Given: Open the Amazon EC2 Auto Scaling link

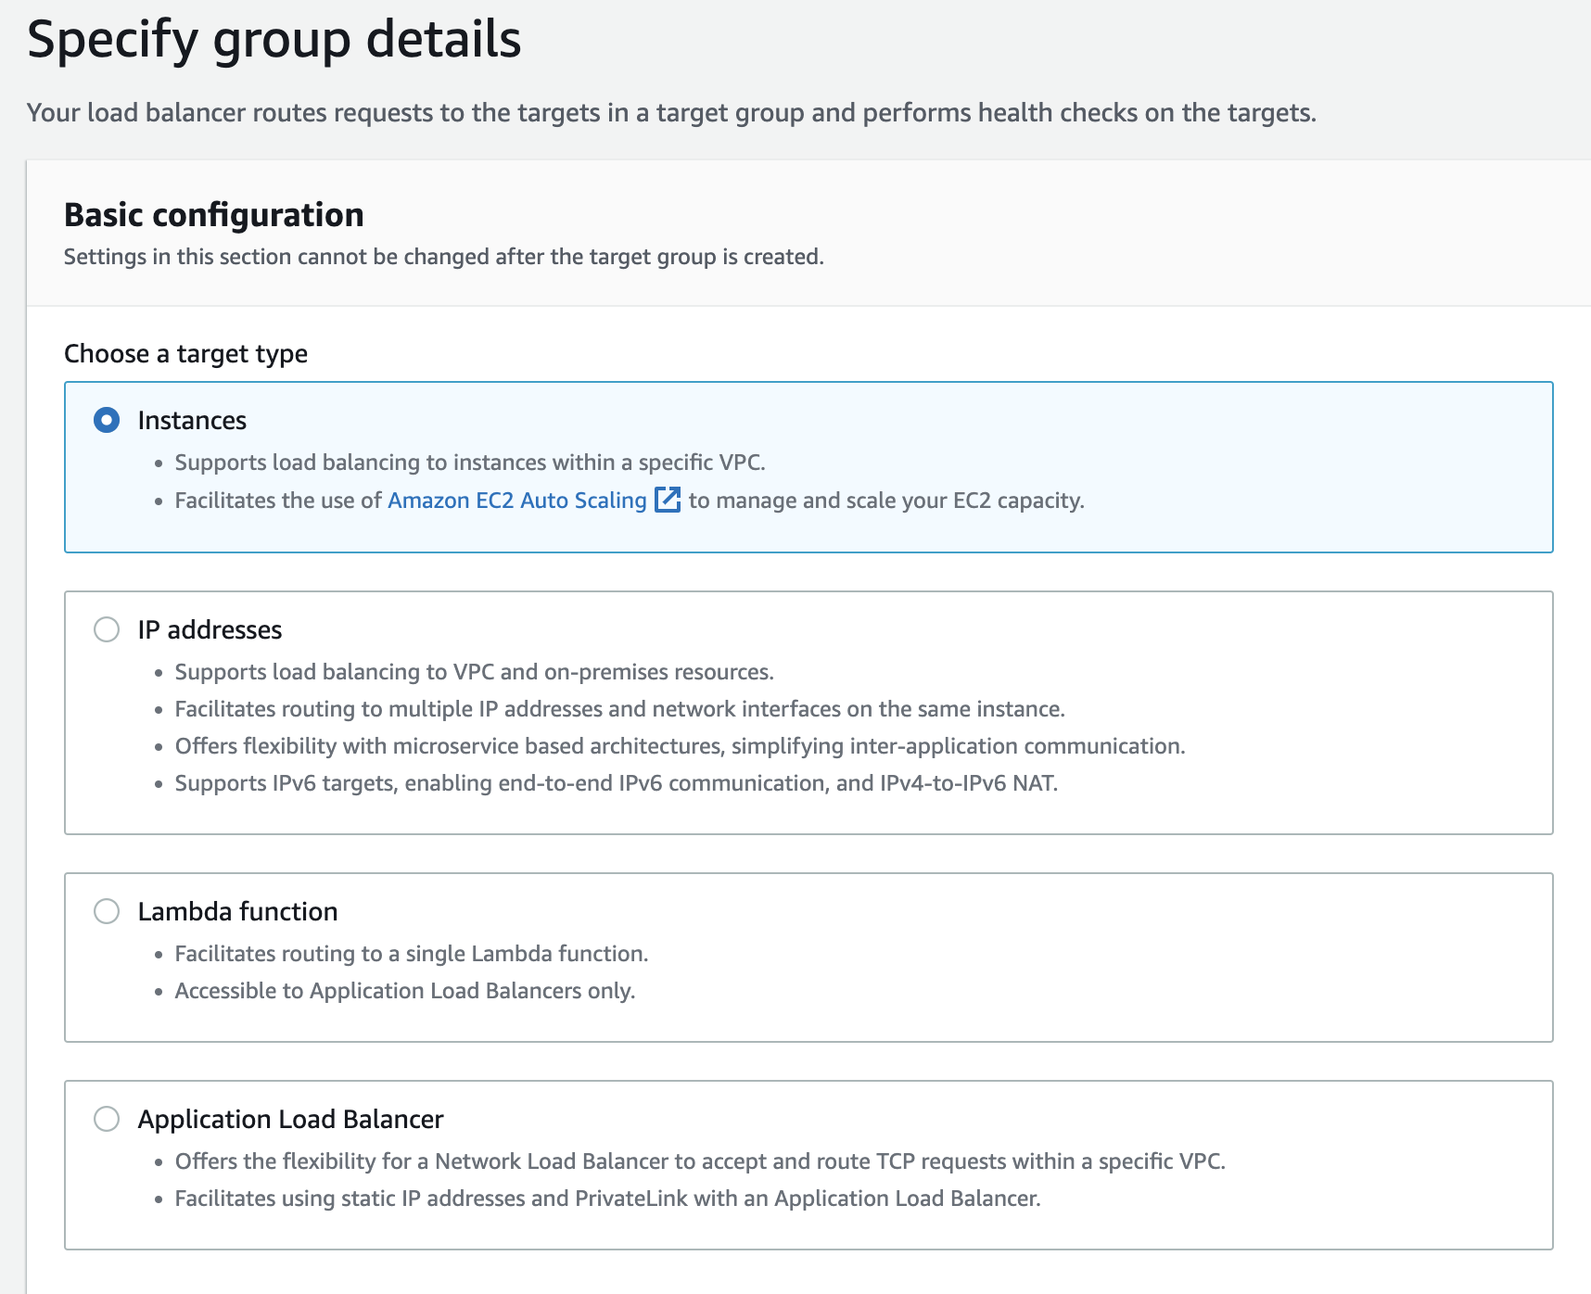Looking at the screenshot, I should (516, 501).
